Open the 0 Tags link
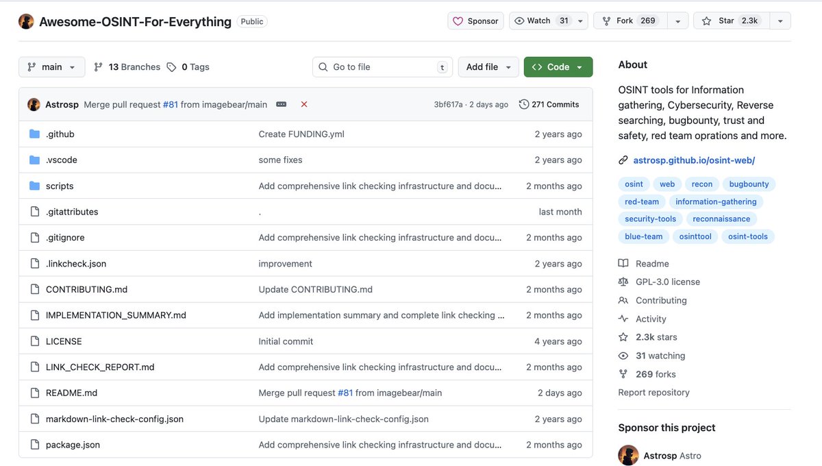 click(x=188, y=67)
